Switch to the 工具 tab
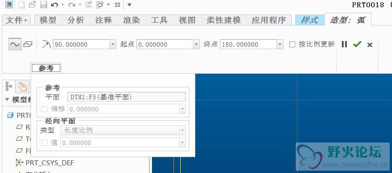 (x=159, y=20)
